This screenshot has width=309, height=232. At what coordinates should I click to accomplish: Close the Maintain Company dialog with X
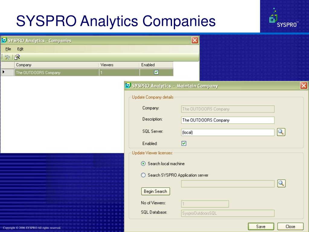click(304, 85)
